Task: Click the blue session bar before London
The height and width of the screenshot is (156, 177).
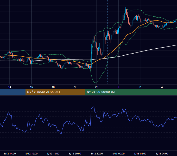Action: (x=13, y=92)
